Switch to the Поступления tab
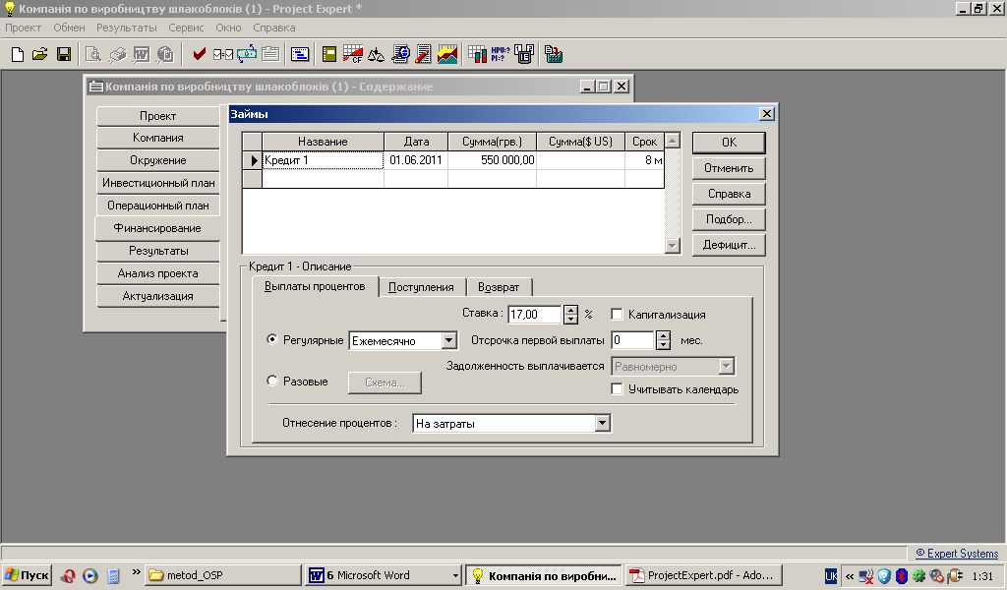Screen dimensions: 1007x590 coord(421,287)
